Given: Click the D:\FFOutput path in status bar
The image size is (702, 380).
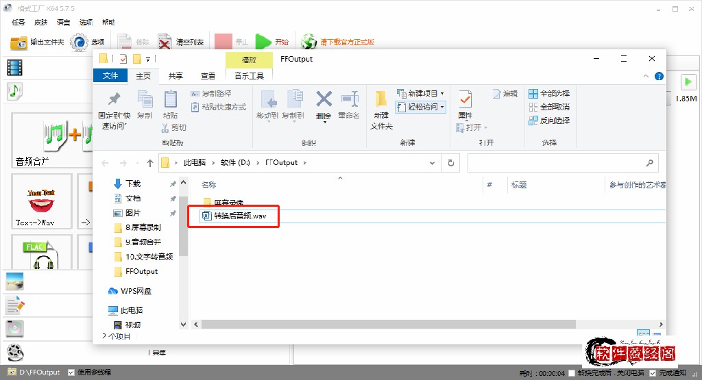Looking at the screenshot, I should tap(39, 372).
